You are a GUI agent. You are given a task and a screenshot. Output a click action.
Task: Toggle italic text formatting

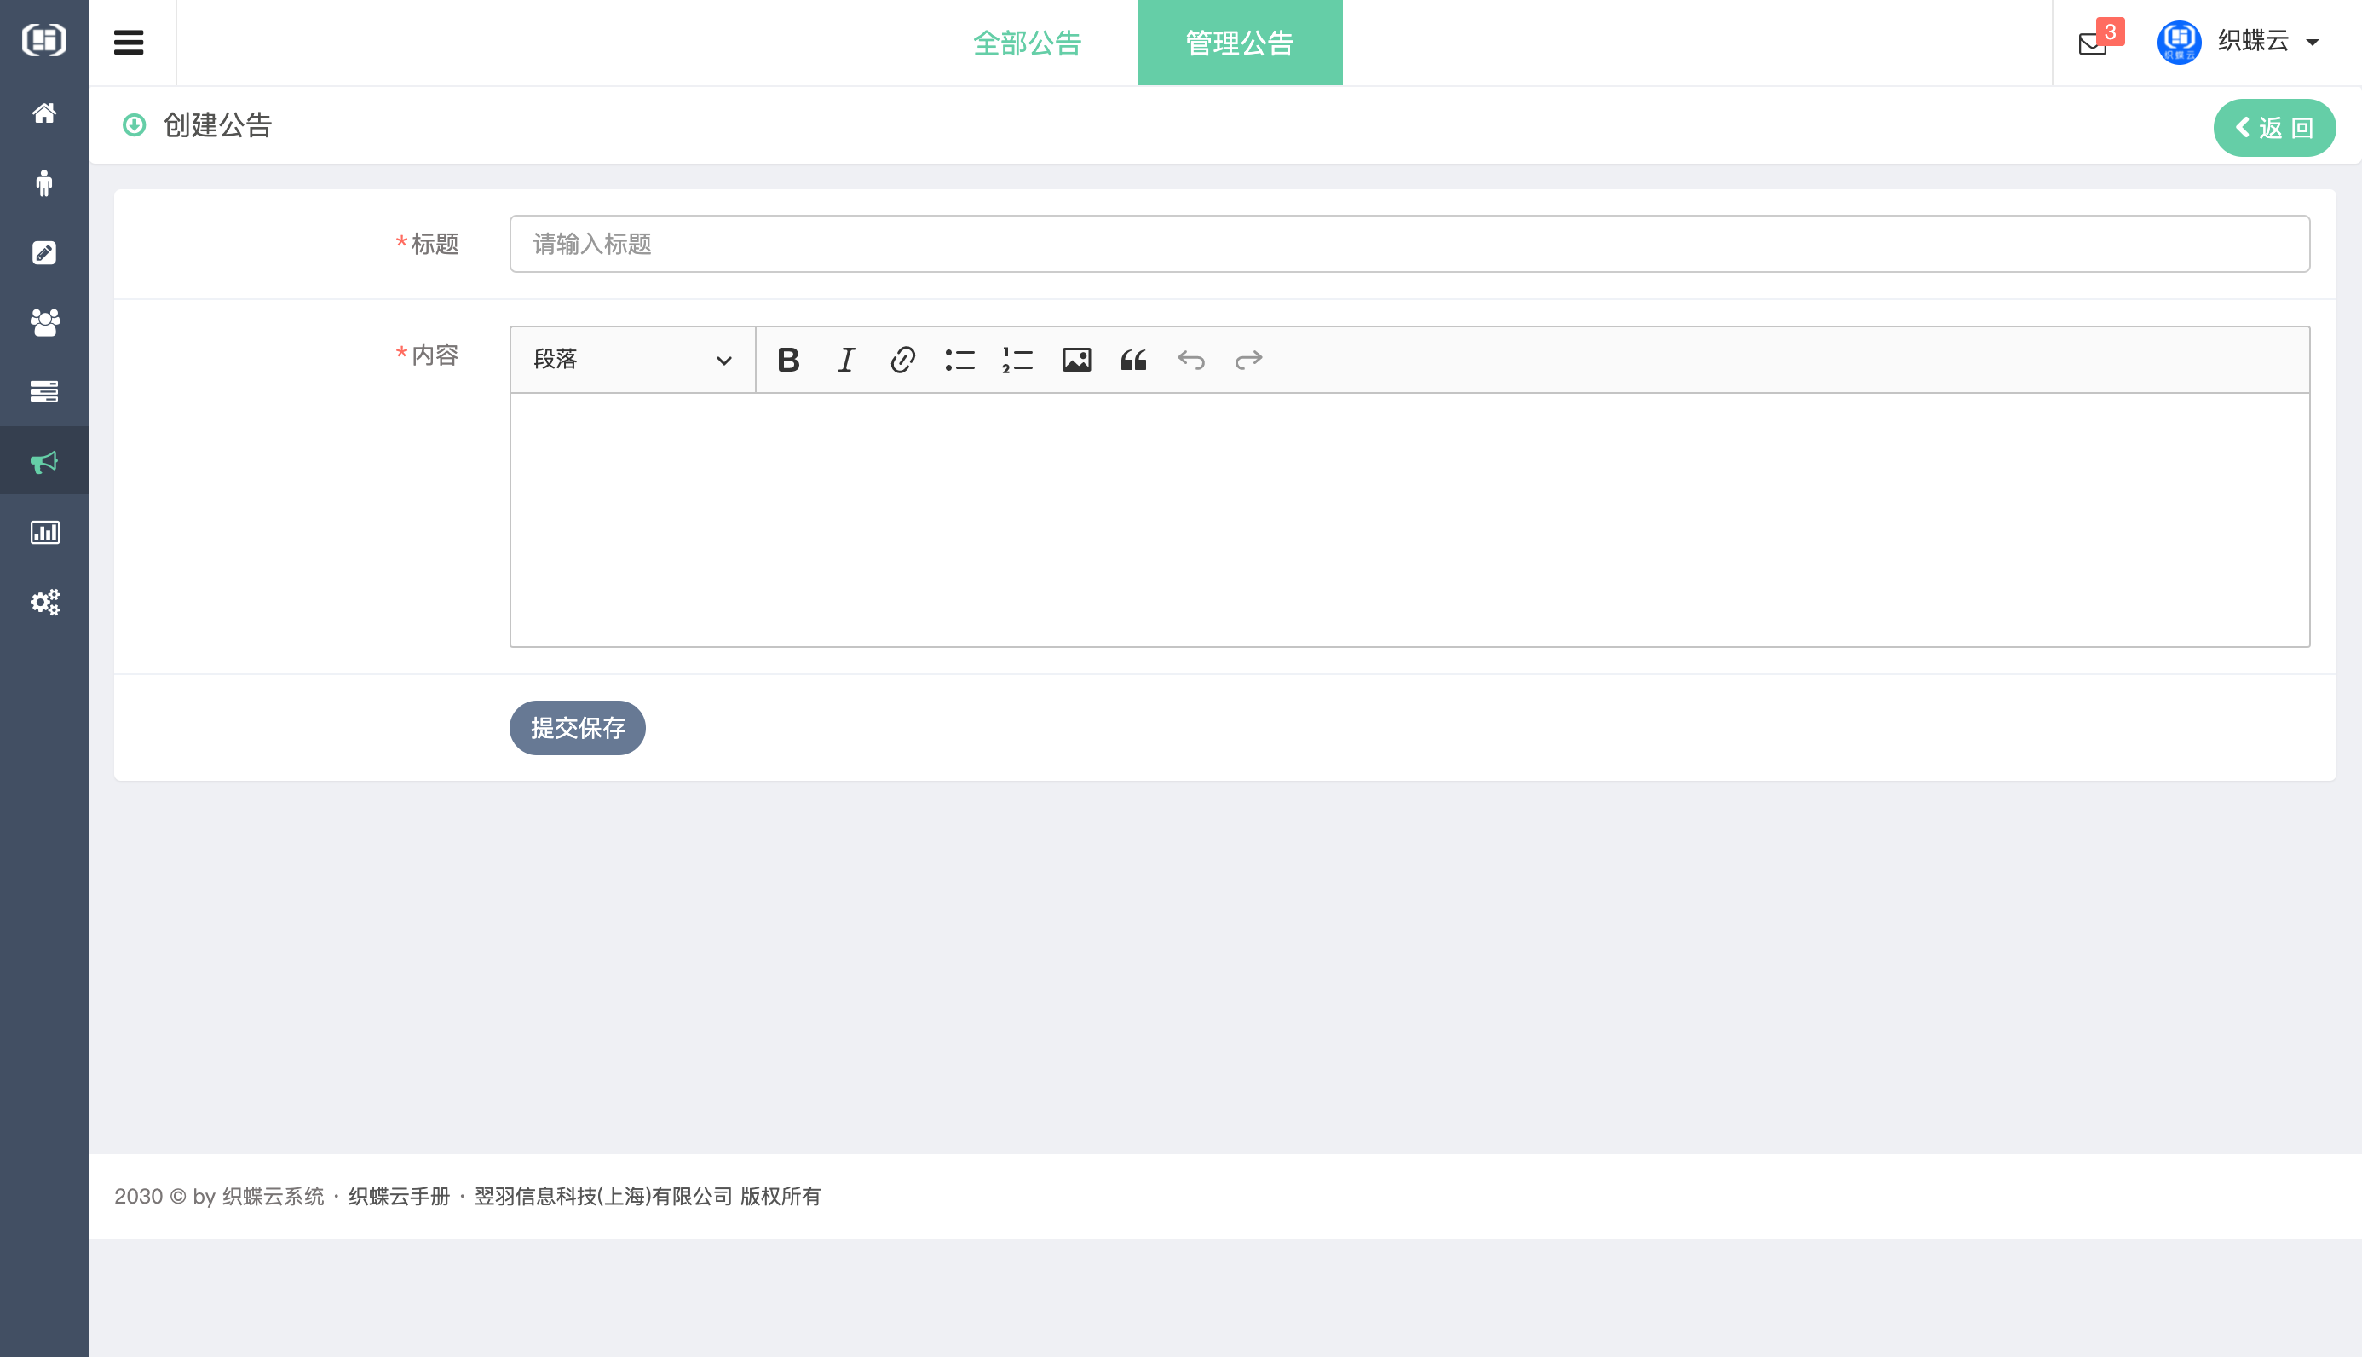click(845, 360)
